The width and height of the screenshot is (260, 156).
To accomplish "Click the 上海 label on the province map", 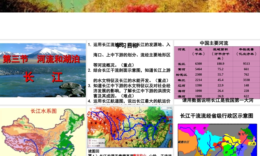I will [x=252, y=144].
